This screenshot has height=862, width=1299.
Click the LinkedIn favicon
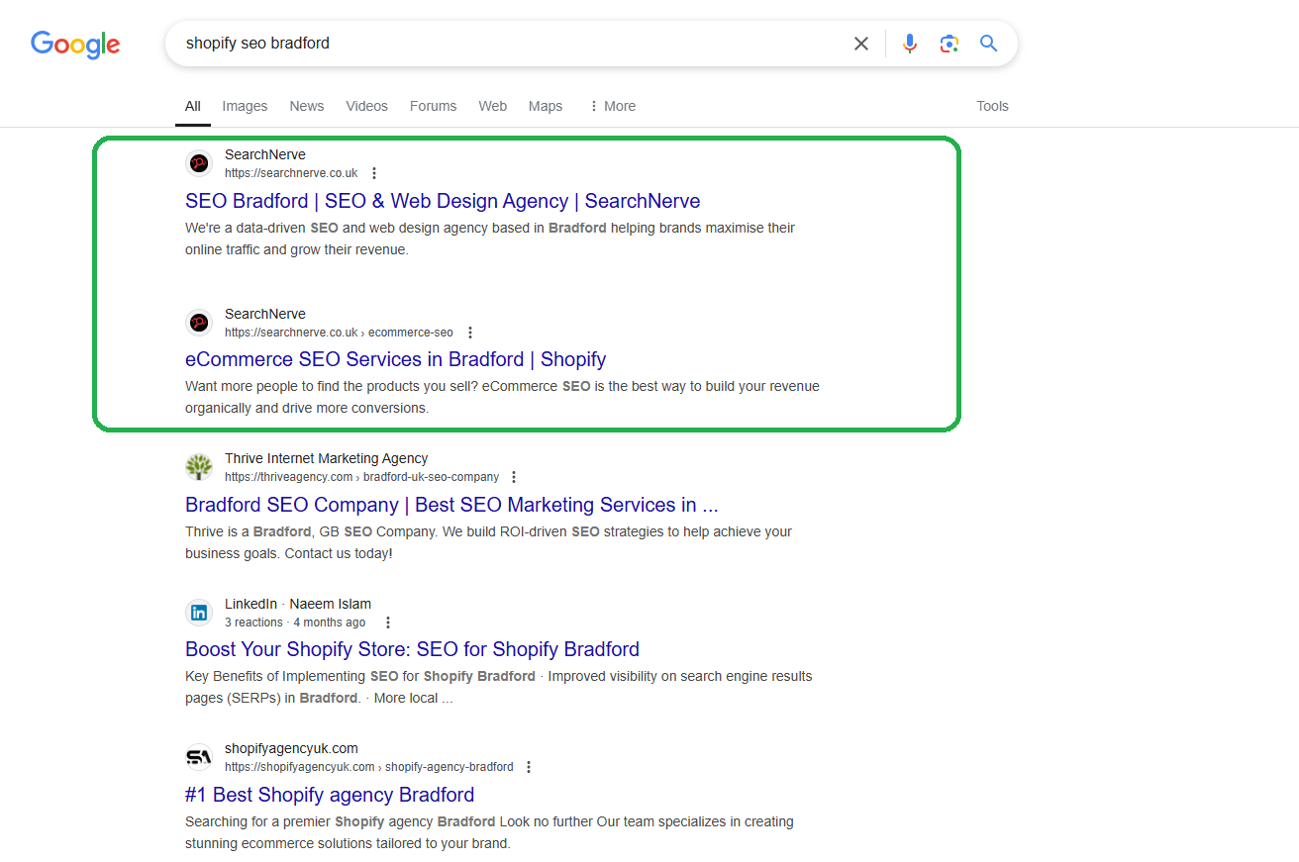pyautogui.click(x=199, y=613)
